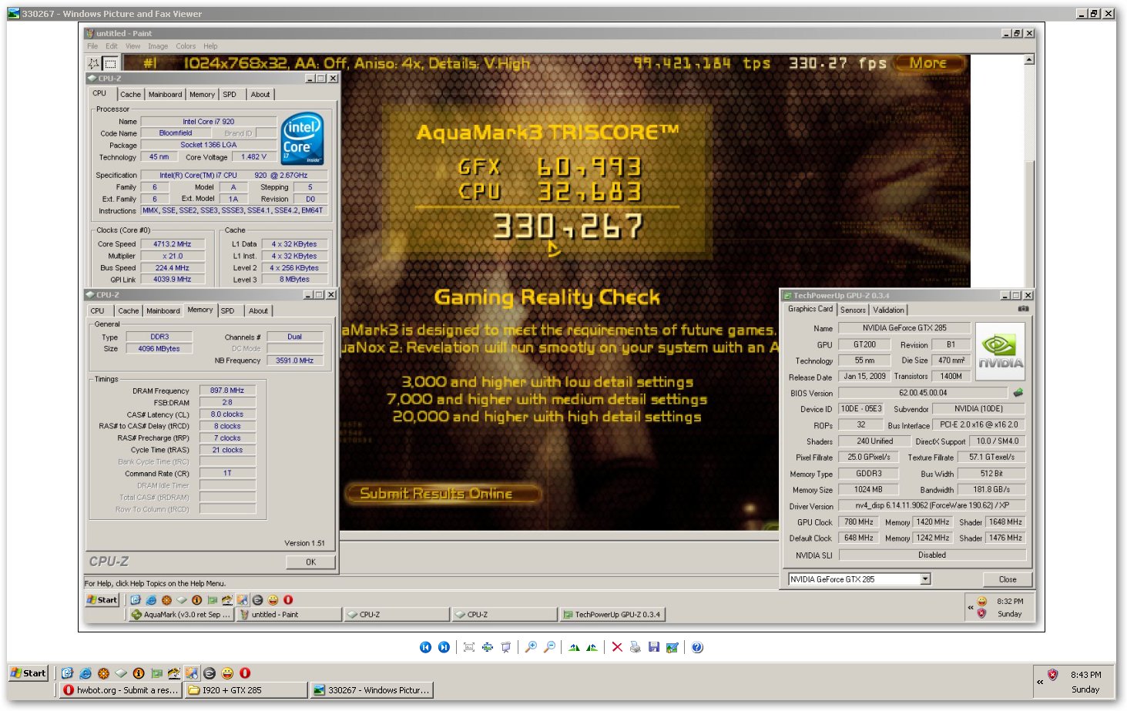This screenshot has height=711, width=1127.
Task: Click the red shield icon beside the 8:43 PM clock
Action: pos(1053,675)
